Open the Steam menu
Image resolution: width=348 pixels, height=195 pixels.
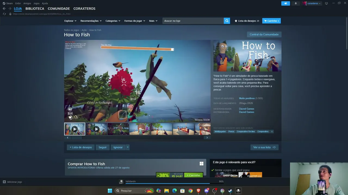pyautogui.click(x=8, y=3)
